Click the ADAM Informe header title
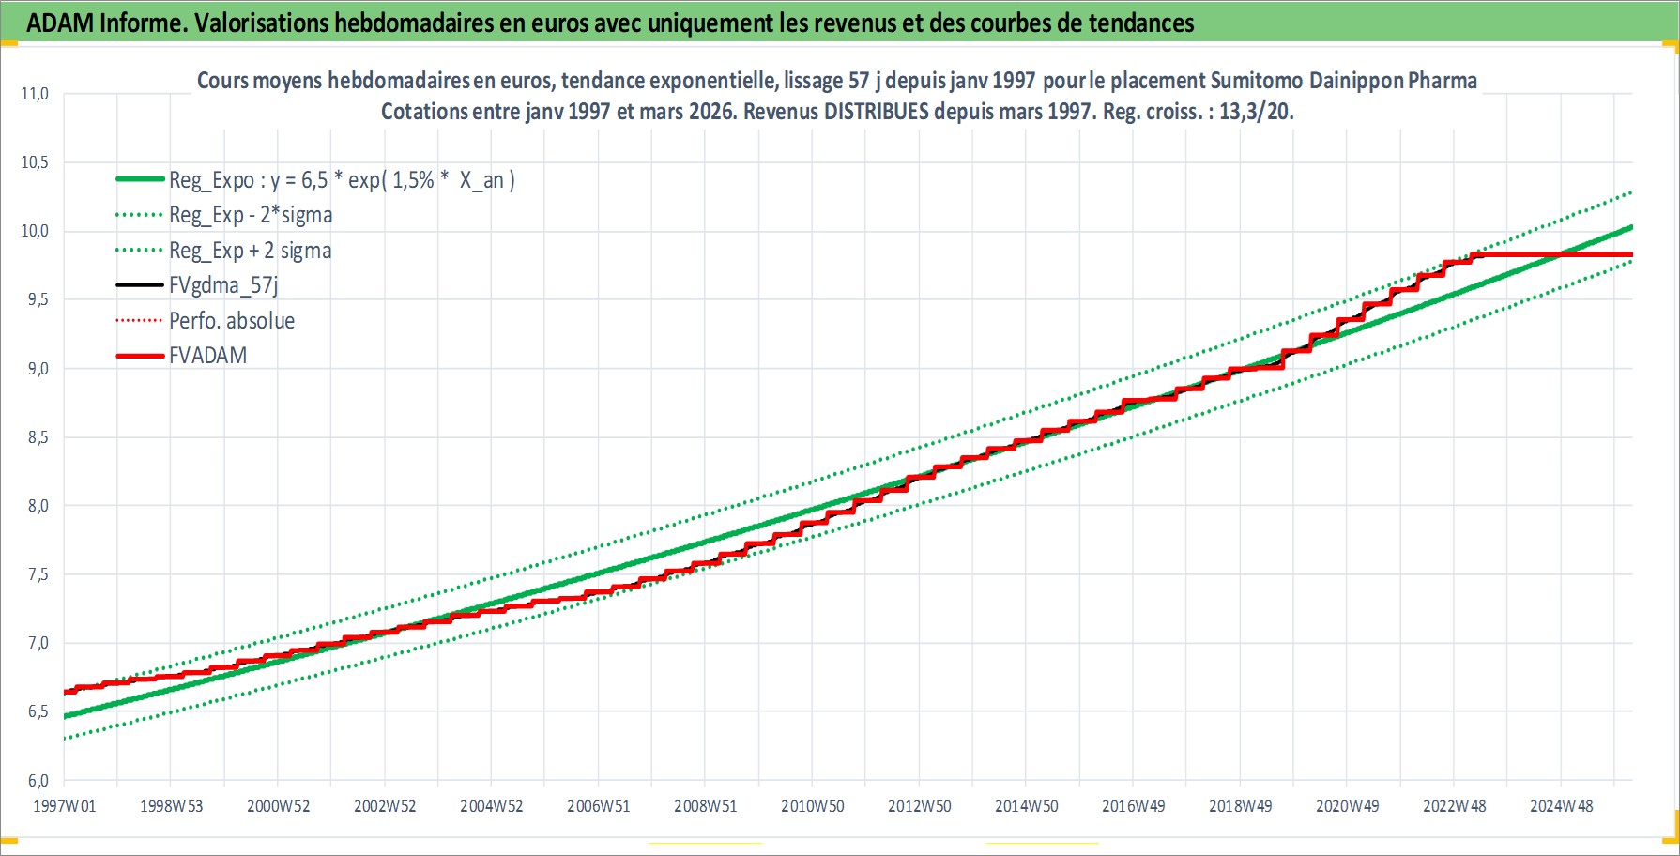Image resolution: width=1680 pixels, height=856 pixels. pyautogui.click(x=610, y=23)
